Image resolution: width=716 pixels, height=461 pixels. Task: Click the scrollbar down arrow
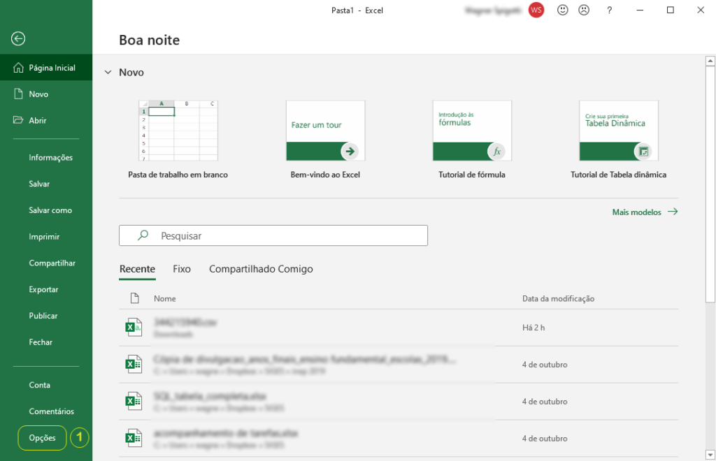[x=710, y=455]
